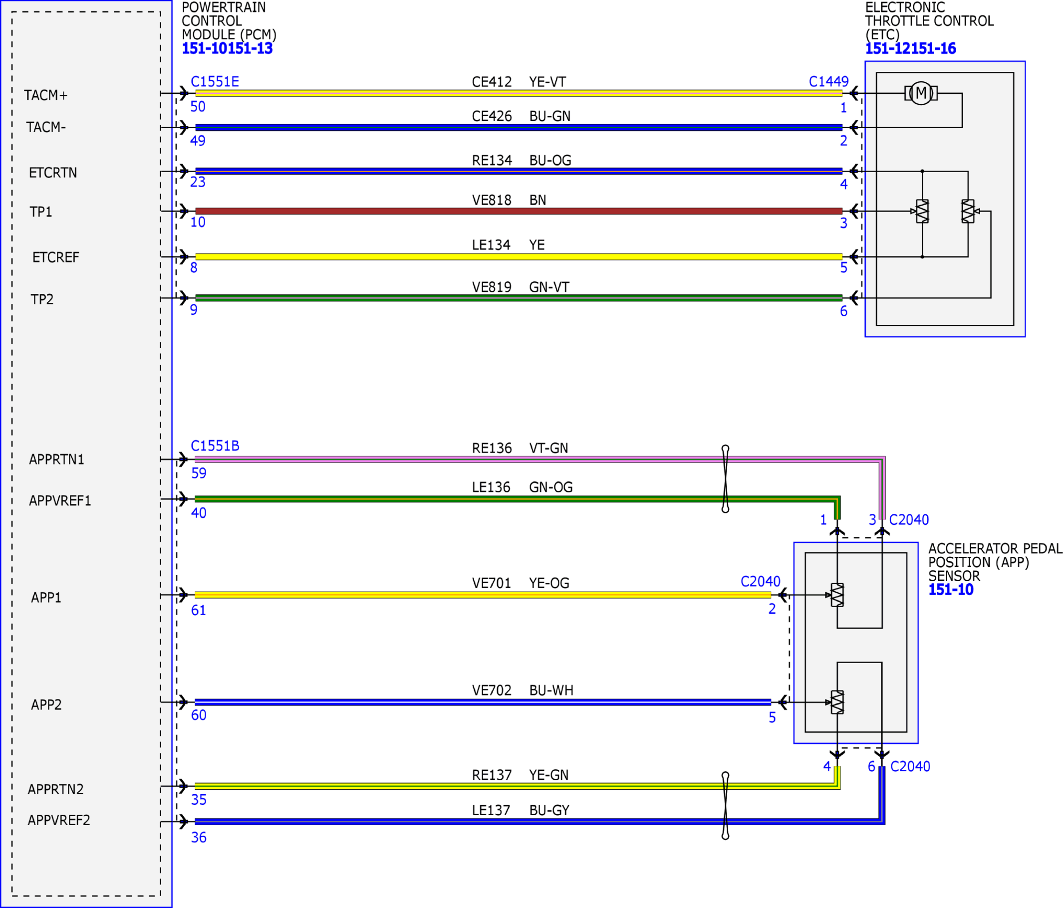
Task: Click the LE137 BU-GY wire label
Action: 520,811
